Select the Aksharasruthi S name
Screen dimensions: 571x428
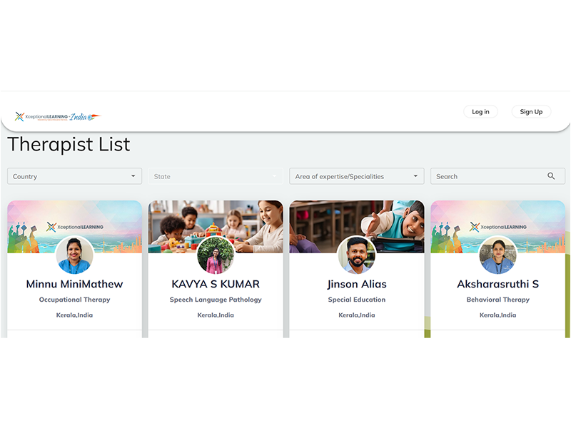(x=497, y=284)
